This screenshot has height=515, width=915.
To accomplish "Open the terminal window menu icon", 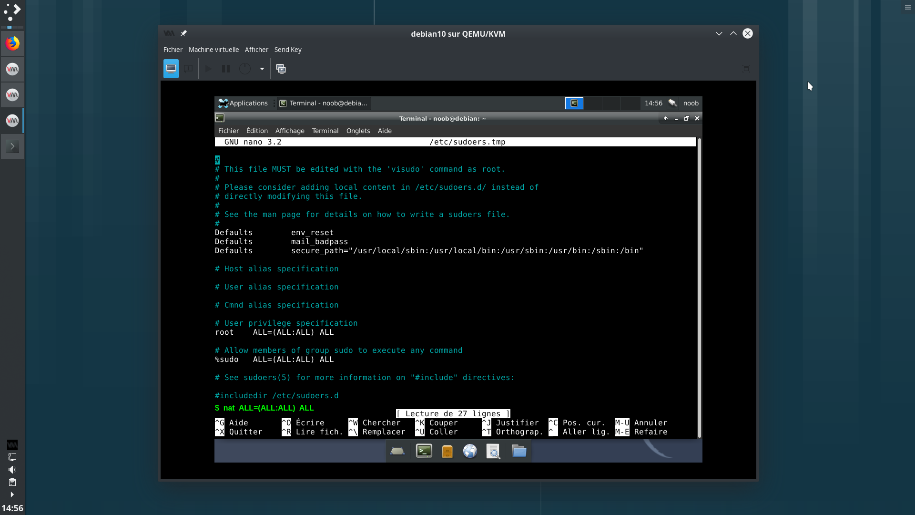I will coord(220,118).
